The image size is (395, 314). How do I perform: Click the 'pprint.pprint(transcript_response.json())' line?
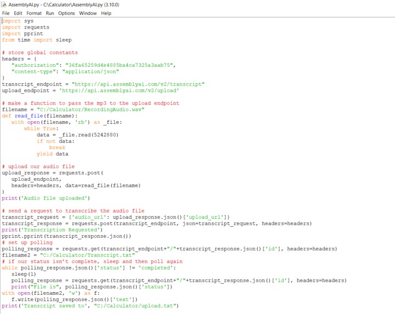(66, 236)
